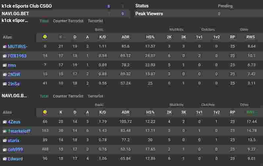Select the Total tab for NAVI.GG.BET
The width and height of the screenshot is (263, 166).
[44, 96]
